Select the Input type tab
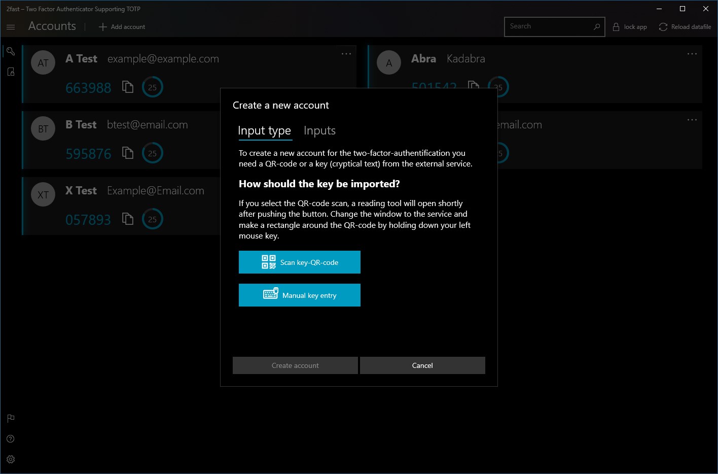 click(264, 131)
